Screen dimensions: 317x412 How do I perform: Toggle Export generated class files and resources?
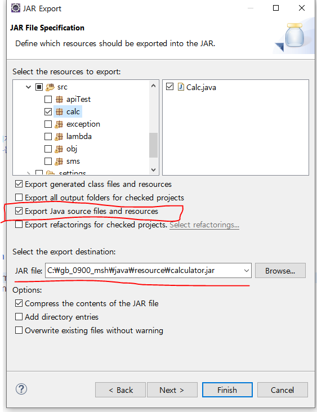coord(19,184)
